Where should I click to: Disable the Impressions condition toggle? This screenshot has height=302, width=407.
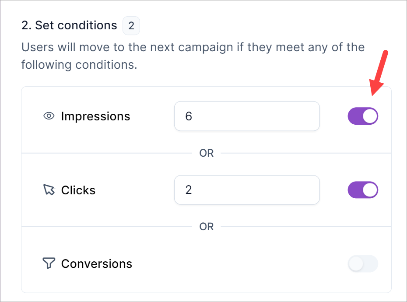pos(363,116)
